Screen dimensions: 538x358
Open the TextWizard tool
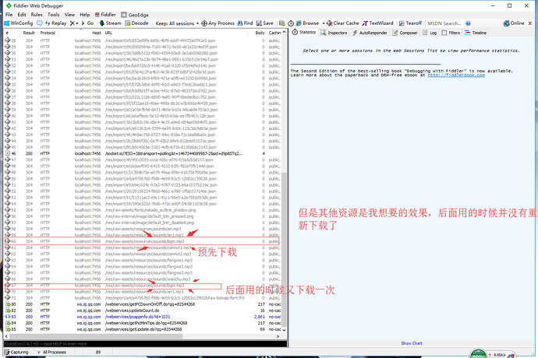[377, 23]
